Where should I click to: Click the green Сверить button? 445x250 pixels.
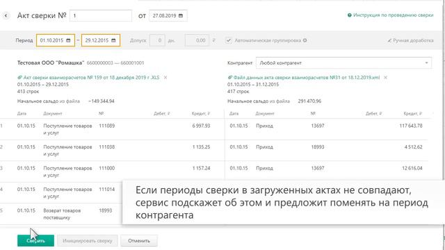(x=35, y=241)
